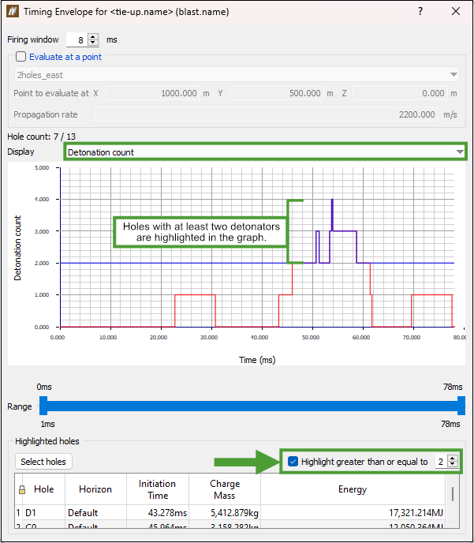Enable the Evaluate at a point checkbox
This screenshot has width=474, height=543.
pos(21,57)
